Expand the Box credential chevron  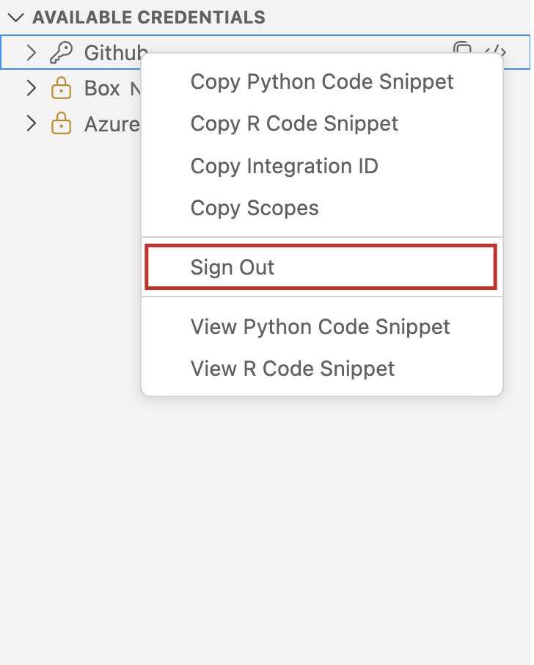pyautogui.click(x=31, y=88)
